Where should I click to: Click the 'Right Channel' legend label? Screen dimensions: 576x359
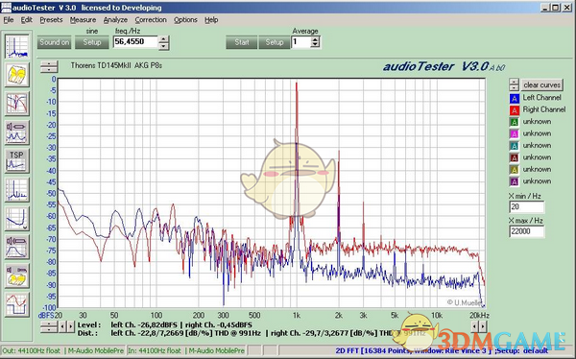544,109
